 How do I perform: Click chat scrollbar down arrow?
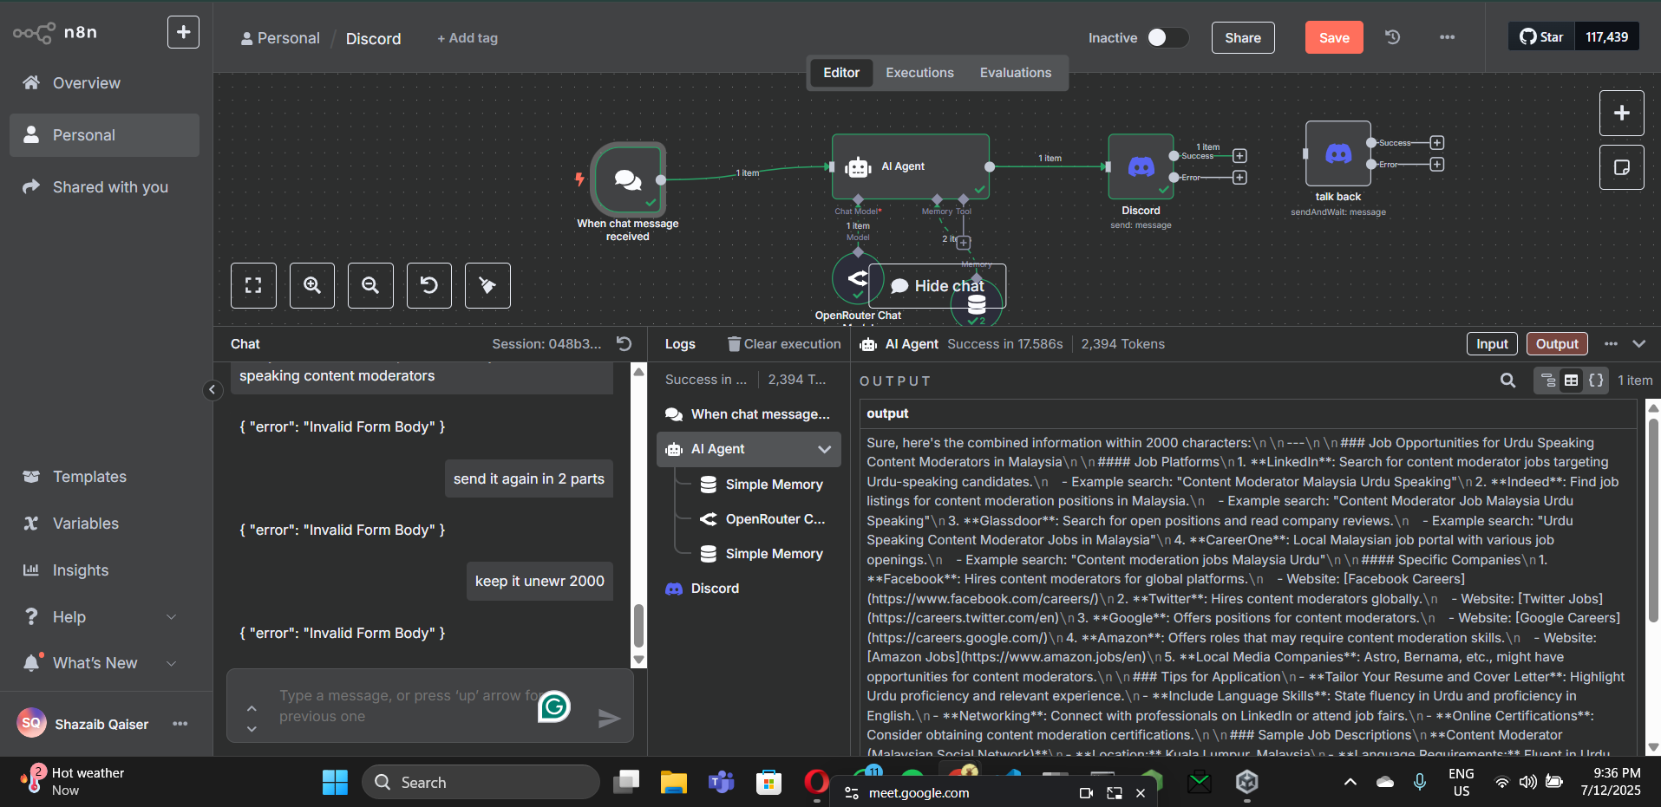(639, 660)
